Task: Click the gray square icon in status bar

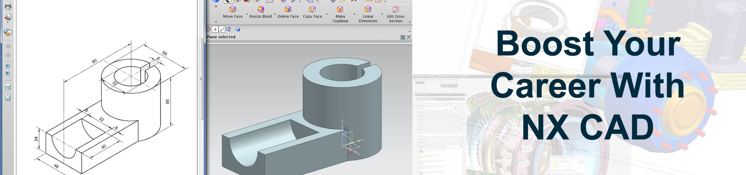Action: click(403, 37)
